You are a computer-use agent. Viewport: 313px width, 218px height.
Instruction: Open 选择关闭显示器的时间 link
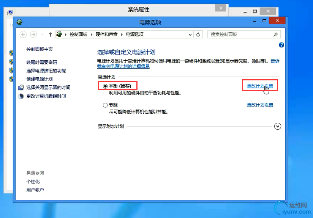[48, 88]
